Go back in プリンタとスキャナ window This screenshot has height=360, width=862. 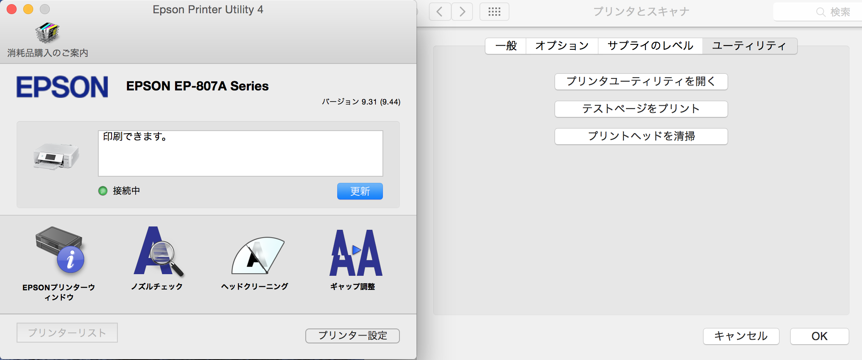point(440,12)
